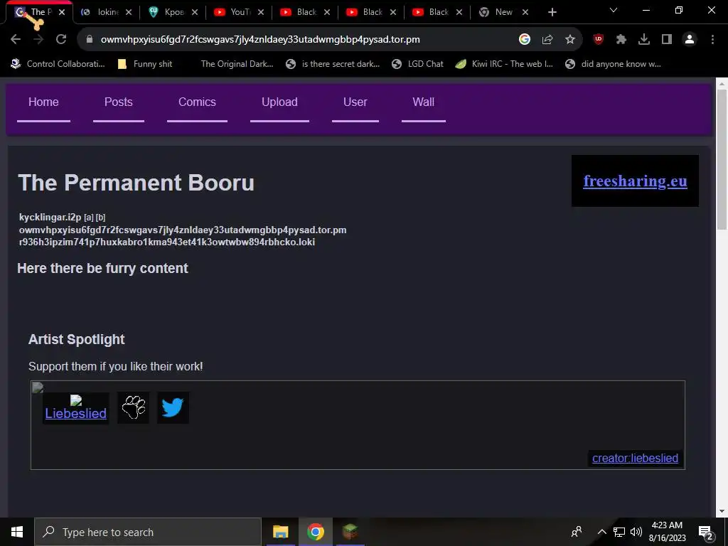Open the notification center
The height and width of the screenshot is (546, 728).
(x=706, y=532)
